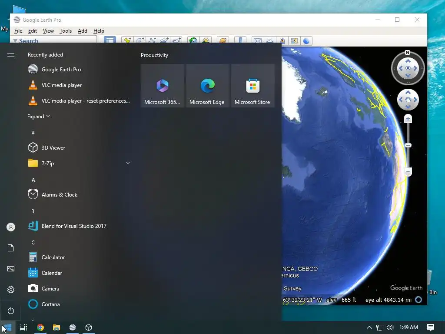The width and height of the screenshot is (445, 334).
Task: Open Pictures from Start sidebar
Action: point(11,269)
